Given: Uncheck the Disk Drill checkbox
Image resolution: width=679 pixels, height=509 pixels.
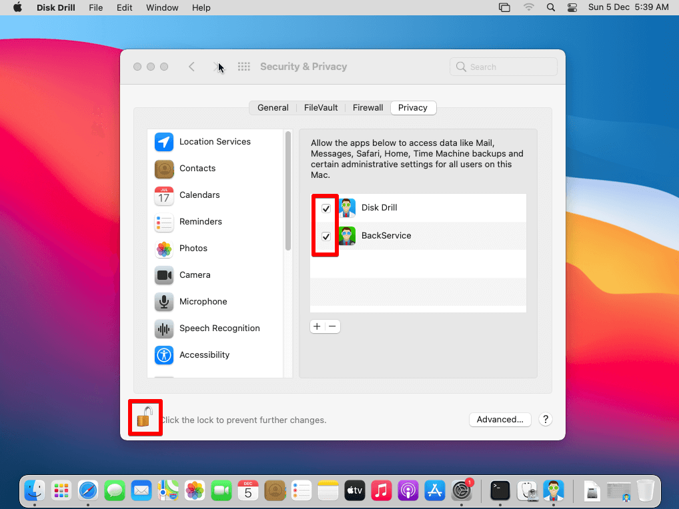Looking at the screenshot, I should 326,209.
